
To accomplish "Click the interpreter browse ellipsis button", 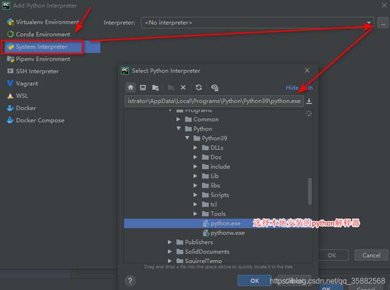I will click(x=383, y=23).
